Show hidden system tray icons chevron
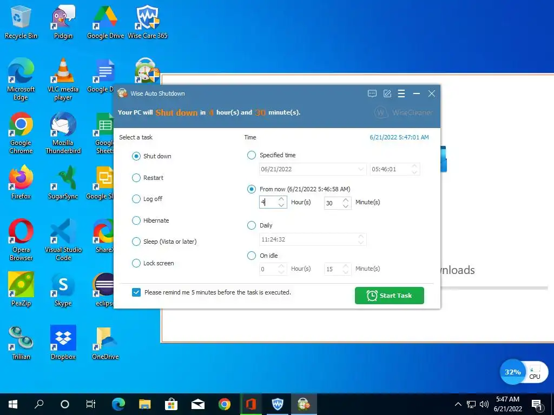Viewport: 554px width, 415px height. tap(458, 404)
